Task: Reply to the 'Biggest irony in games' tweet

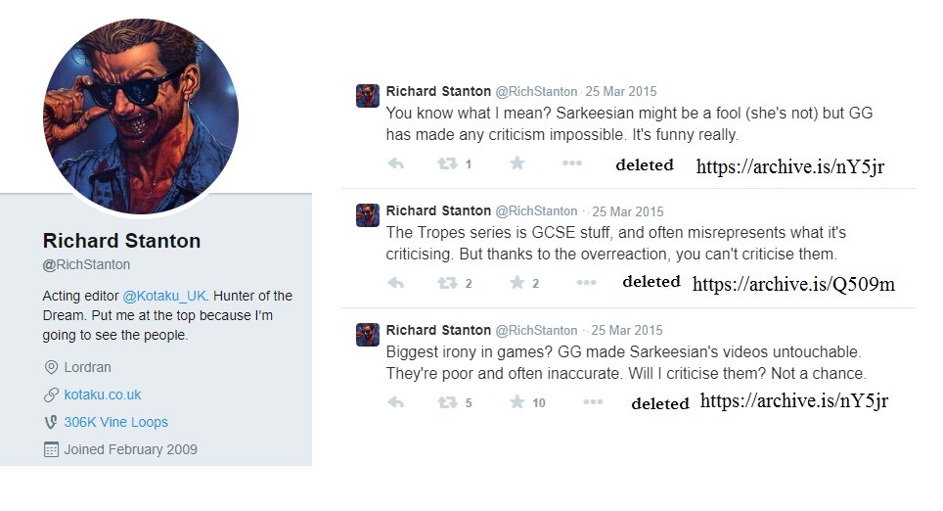Action: point(396,401)
